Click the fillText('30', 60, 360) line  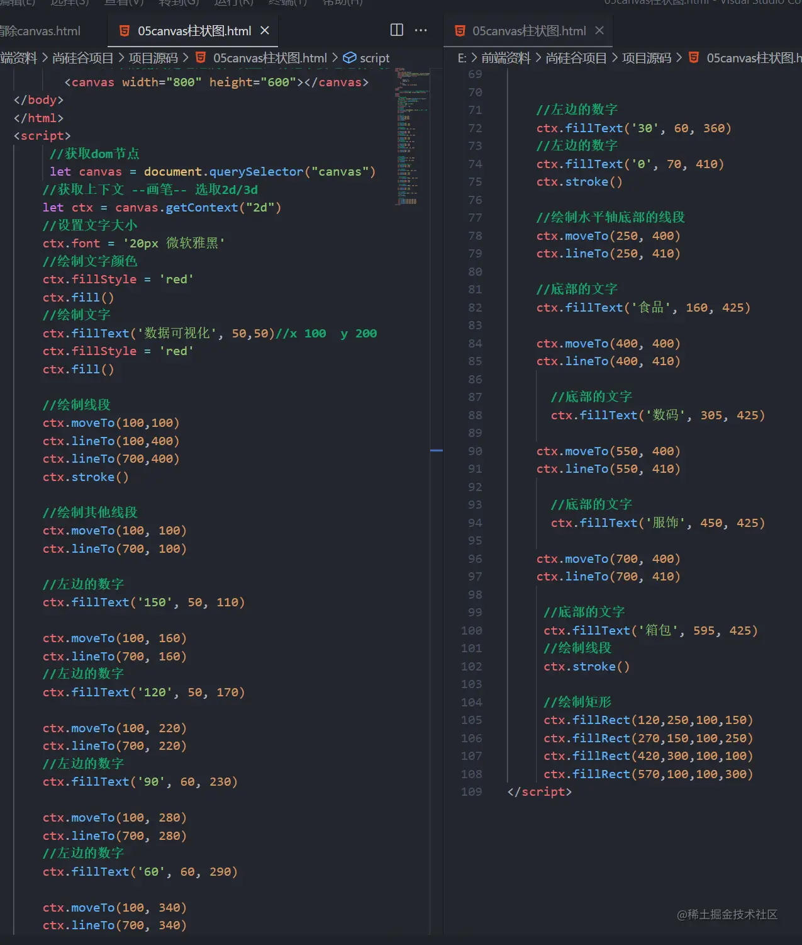(x=634, y=128)
